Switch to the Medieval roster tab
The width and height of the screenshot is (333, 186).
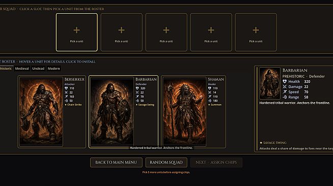pyautogui.click(x=22, y=69)
